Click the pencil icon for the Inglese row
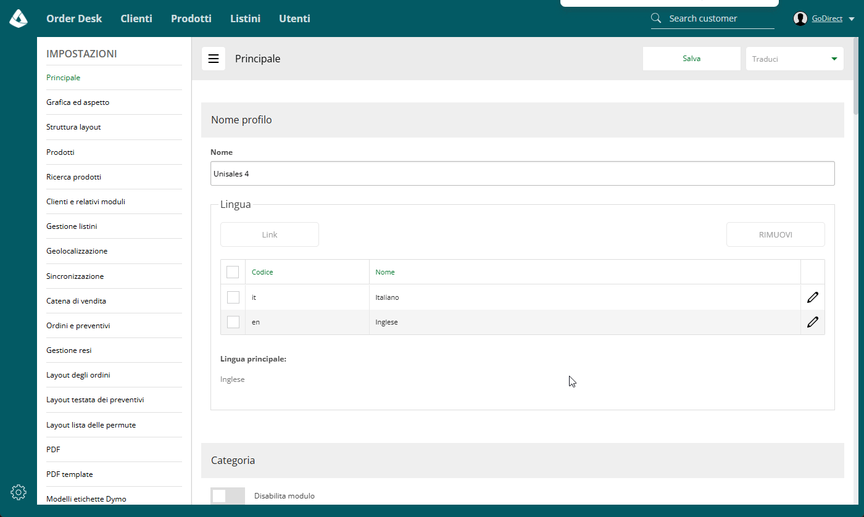This screenshot has width=864, height=517. (813, 322)
